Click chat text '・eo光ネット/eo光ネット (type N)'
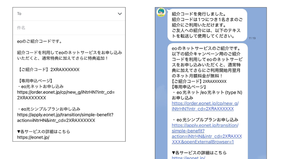Image resolution: width=281 pixels, height=159 pixels. [207, 93]
